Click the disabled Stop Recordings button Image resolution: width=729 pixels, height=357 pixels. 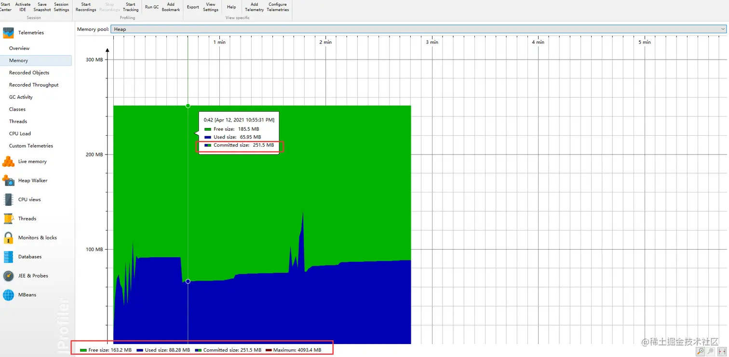(109, 7)
